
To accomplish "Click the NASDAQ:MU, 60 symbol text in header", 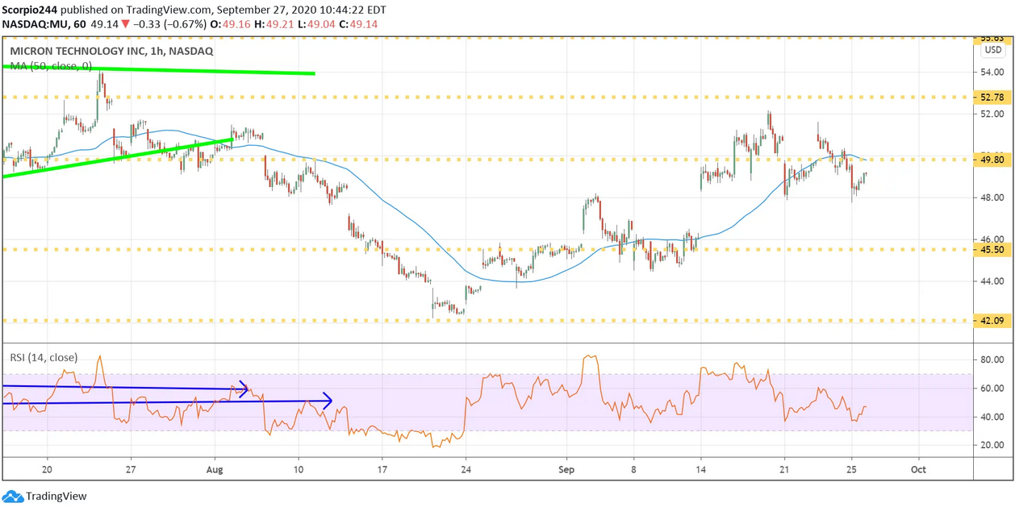I will 45,24.
